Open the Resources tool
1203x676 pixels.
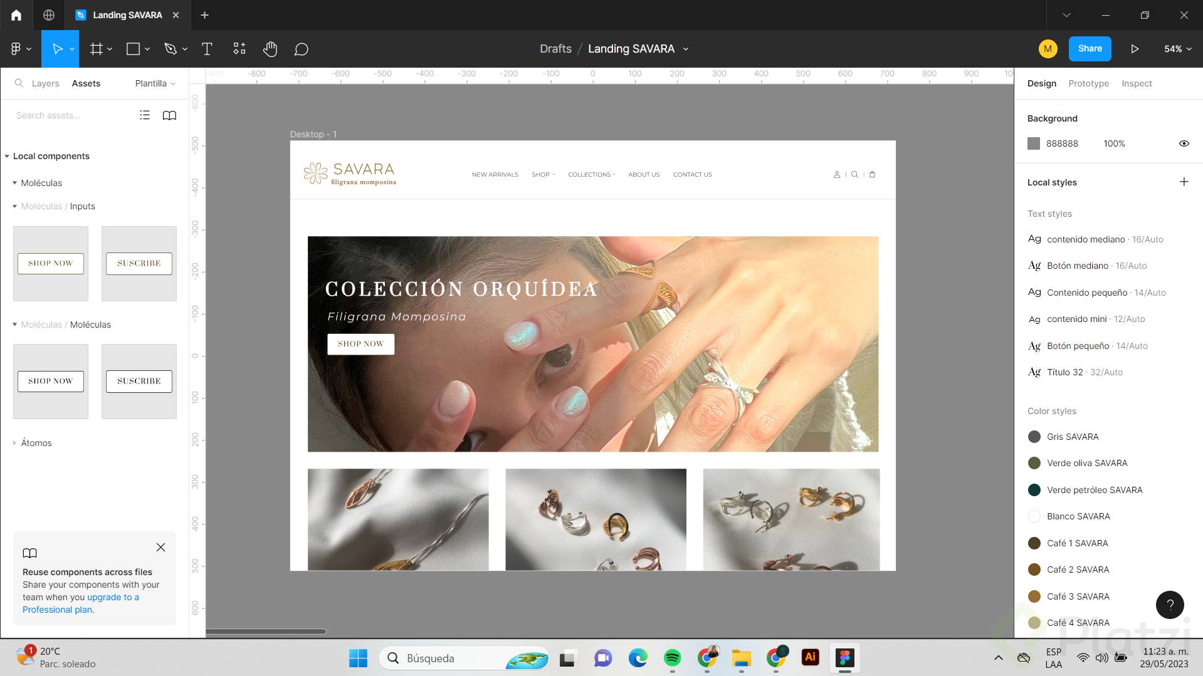click(239, 49)
